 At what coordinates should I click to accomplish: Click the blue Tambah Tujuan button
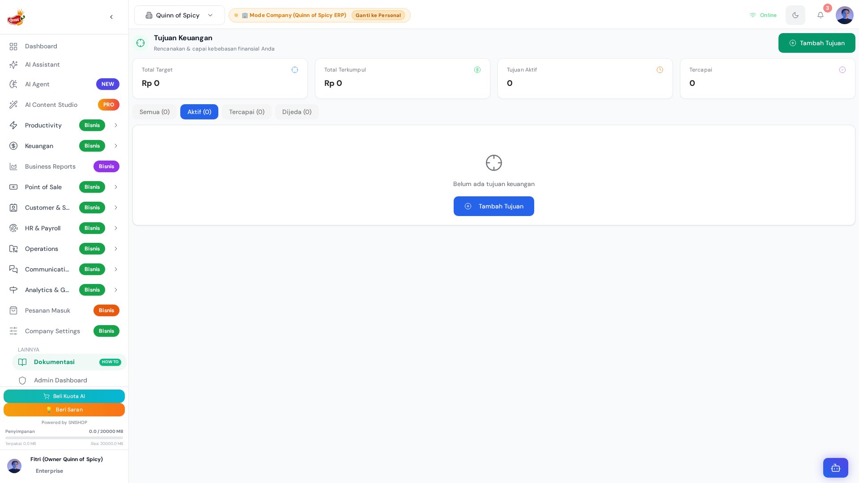click(x=494, y=206)
